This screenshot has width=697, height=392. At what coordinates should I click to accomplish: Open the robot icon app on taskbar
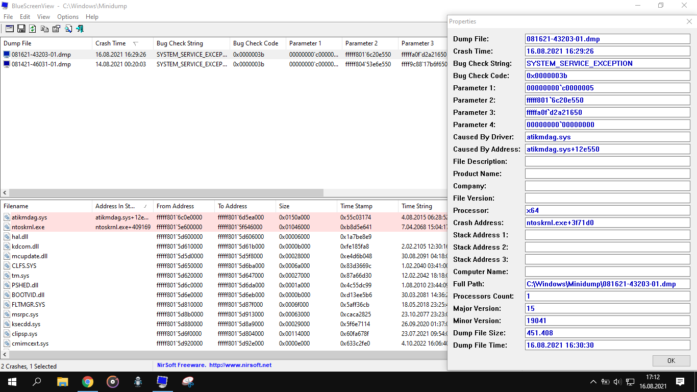tap(138, 382)
